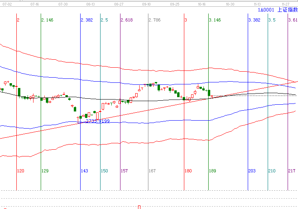298x209 pixels.
Task: Click the blue 2.382 ratio label
Action: pyautogui.click(x=87, y=20)
